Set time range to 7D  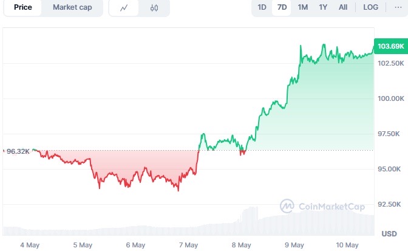tap(282, 7)
